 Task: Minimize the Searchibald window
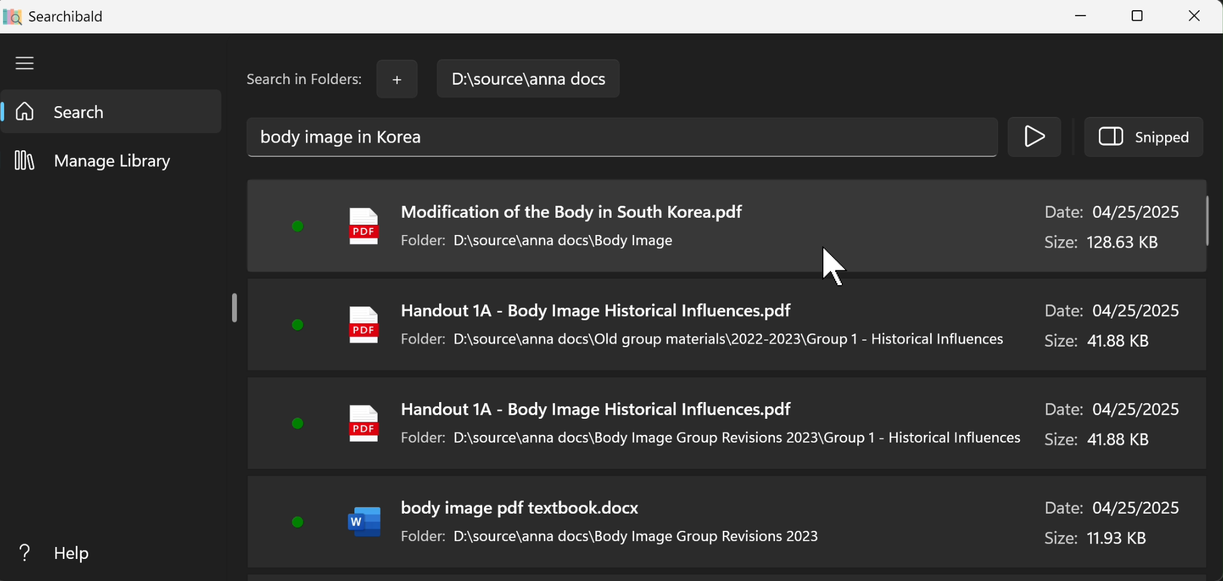[x=1080, y=16]
